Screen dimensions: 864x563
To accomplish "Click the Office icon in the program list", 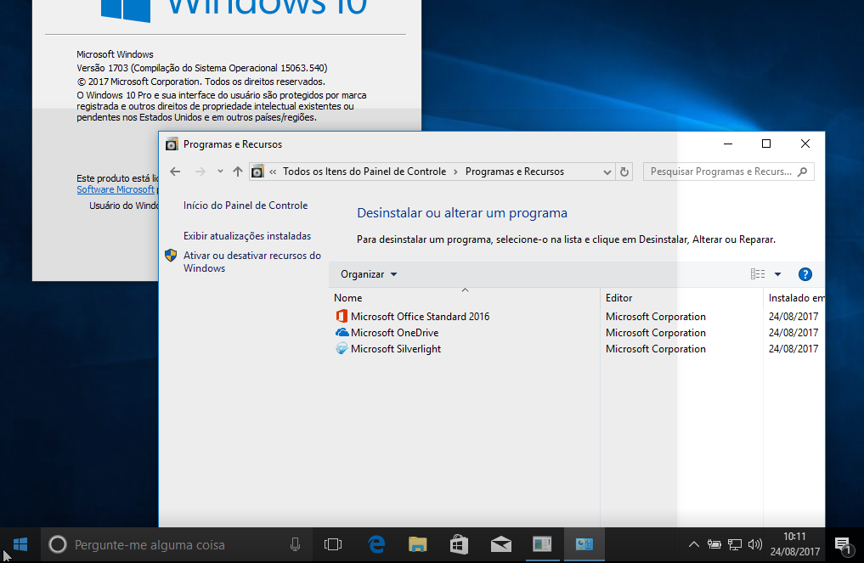I will (x=342, y=316).
